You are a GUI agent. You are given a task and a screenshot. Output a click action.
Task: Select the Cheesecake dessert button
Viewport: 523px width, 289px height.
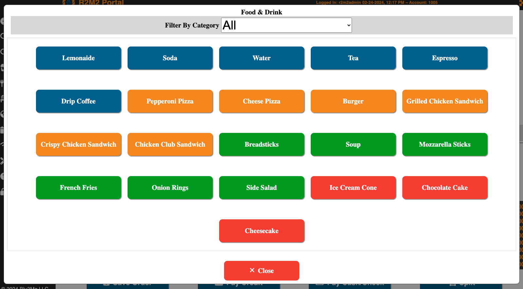(262, 231)
